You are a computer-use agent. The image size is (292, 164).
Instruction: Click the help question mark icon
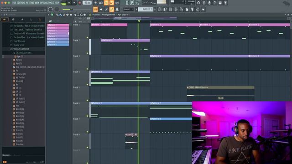pyautogui.click(x=215, y=3)
